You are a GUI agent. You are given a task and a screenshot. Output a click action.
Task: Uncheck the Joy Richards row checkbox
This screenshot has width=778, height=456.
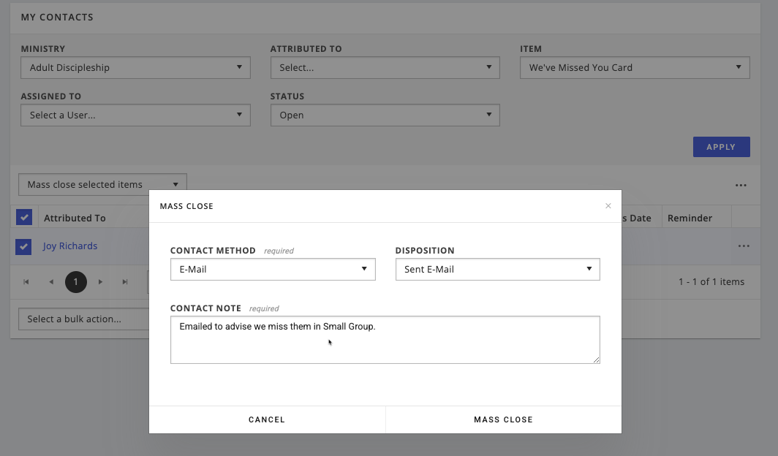click(23, 247)
